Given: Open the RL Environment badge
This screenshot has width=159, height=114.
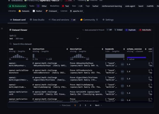Looking at the screenshot, I should pos(17,6).
